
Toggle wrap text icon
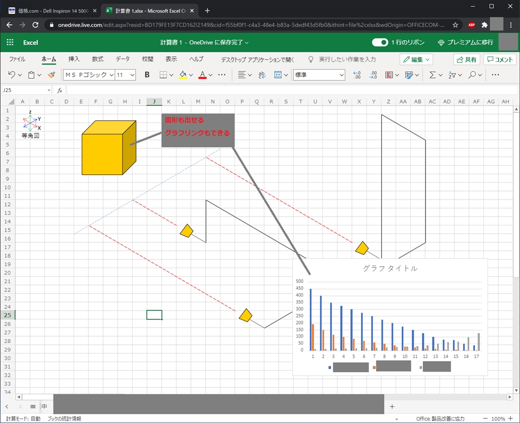tap(262, 75)
